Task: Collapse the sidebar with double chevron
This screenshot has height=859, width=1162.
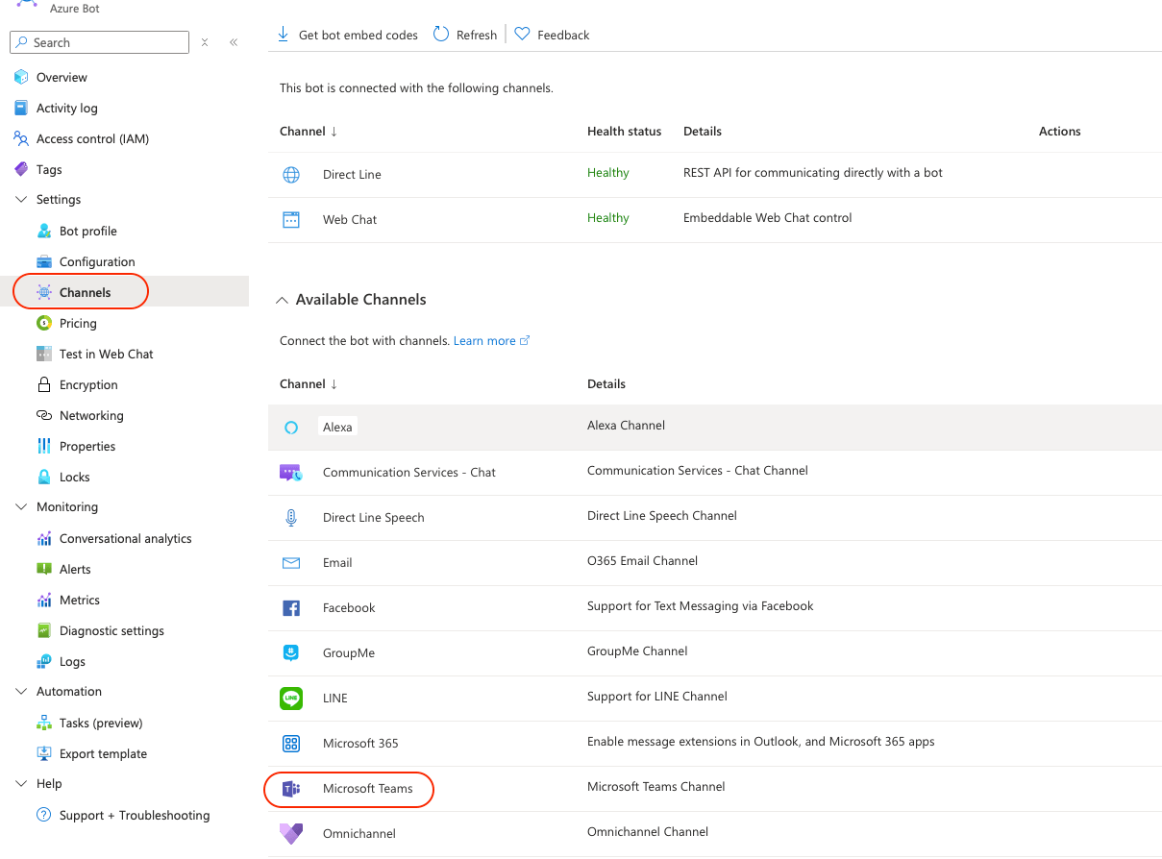Action: [234, 42]
